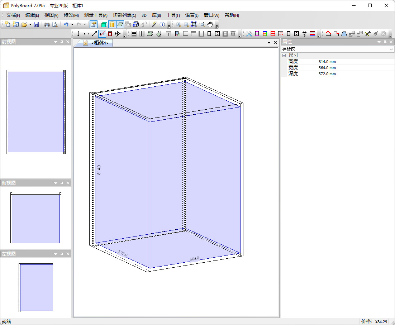The width and height of the screenshot is (395, 325).
Task: Click the new document icon
Action: click(8, 24)
